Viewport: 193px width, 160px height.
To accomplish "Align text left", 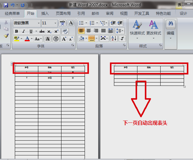I will coord(81,31).
